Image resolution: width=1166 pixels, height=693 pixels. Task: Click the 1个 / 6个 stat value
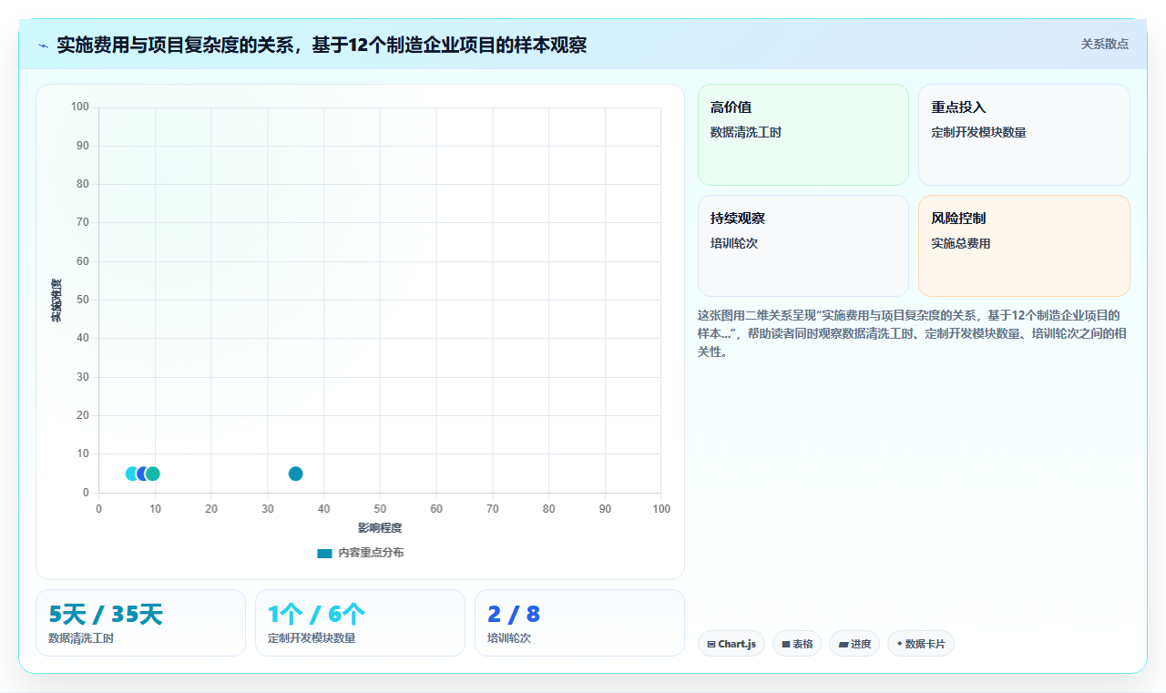coord(316,615)
